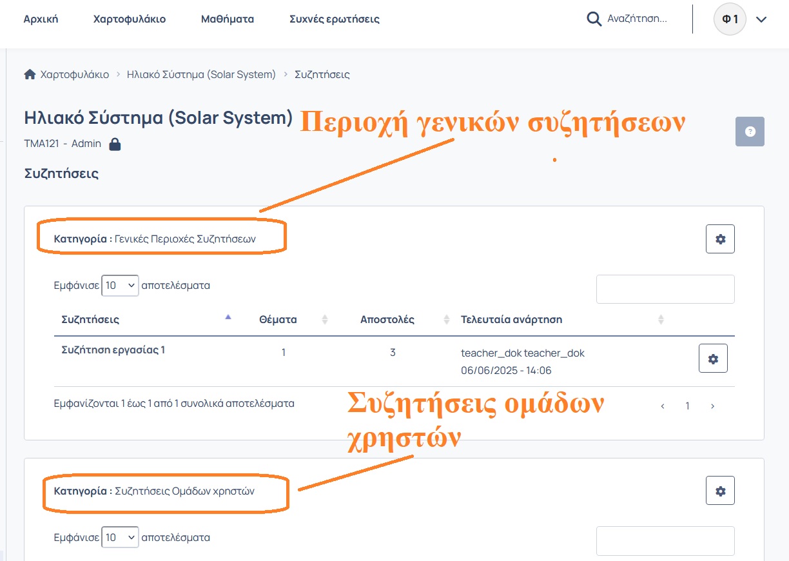This screenshot has height=561, width=789.
Task: Click the home icon in breadcrumb
Action: [30, 74]
